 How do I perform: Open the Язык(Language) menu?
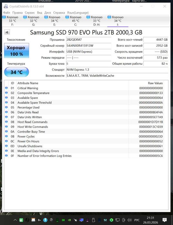pos(78,13)
